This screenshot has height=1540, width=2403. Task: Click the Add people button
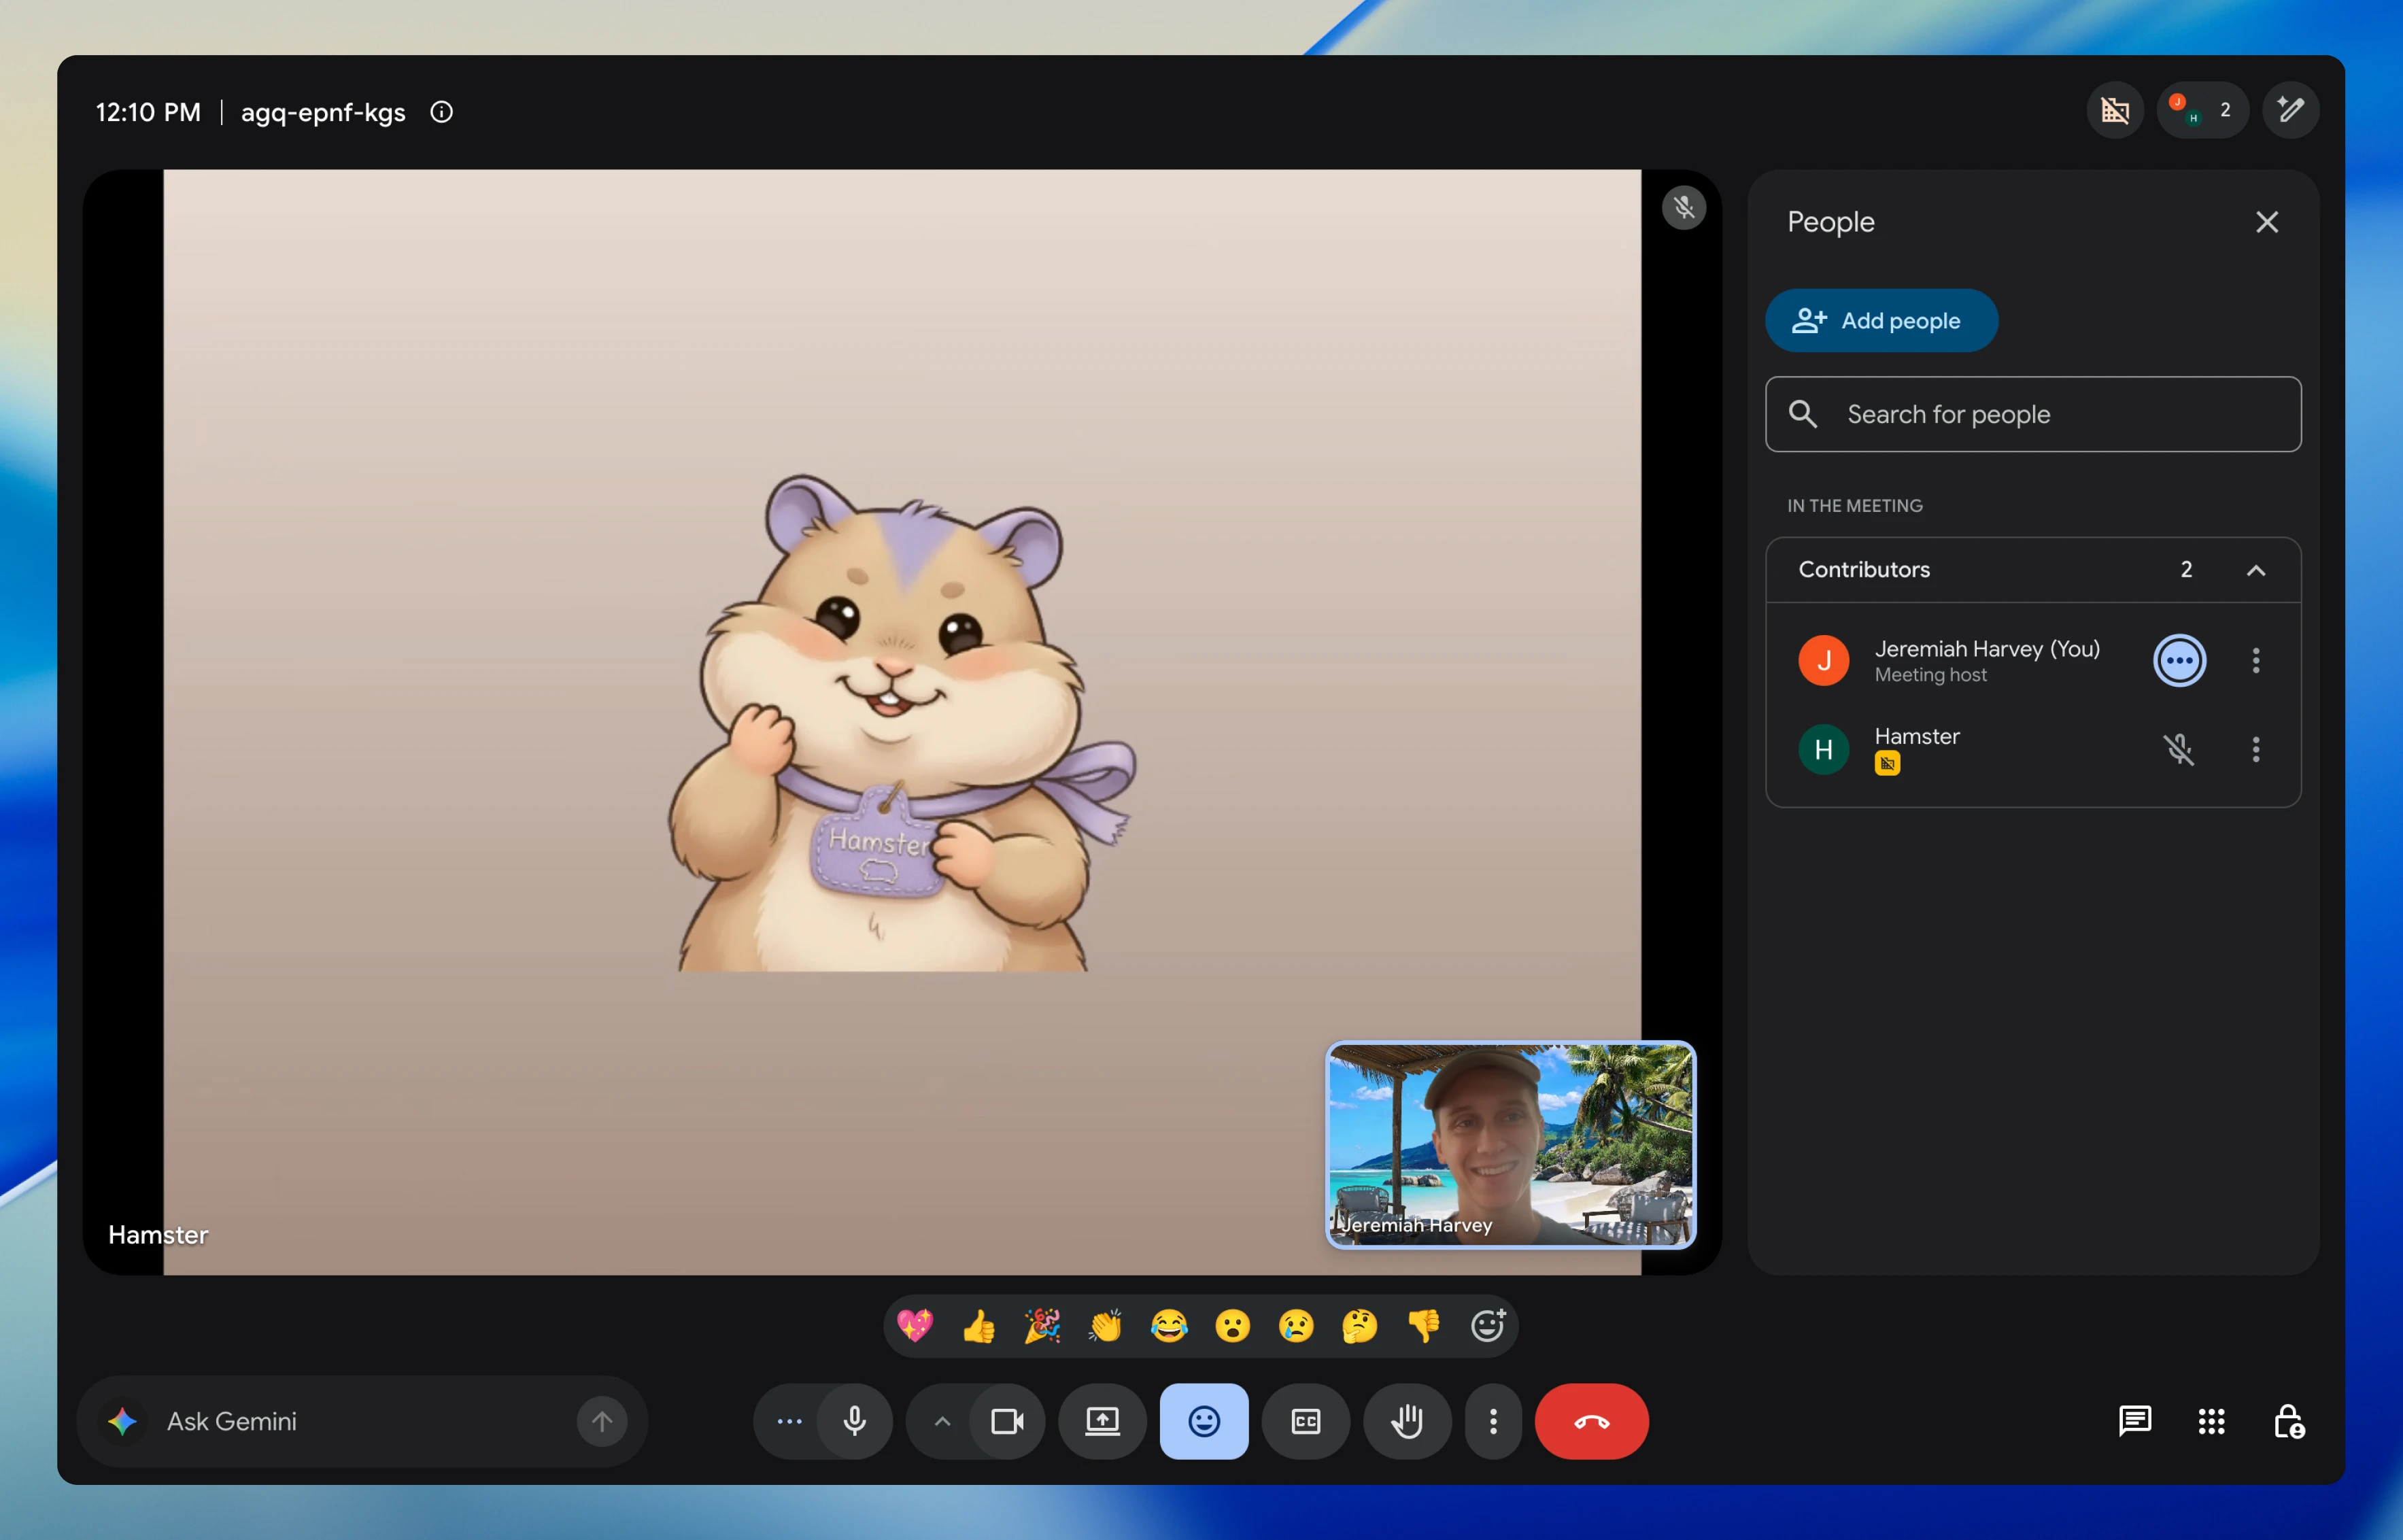(1881, 321)
